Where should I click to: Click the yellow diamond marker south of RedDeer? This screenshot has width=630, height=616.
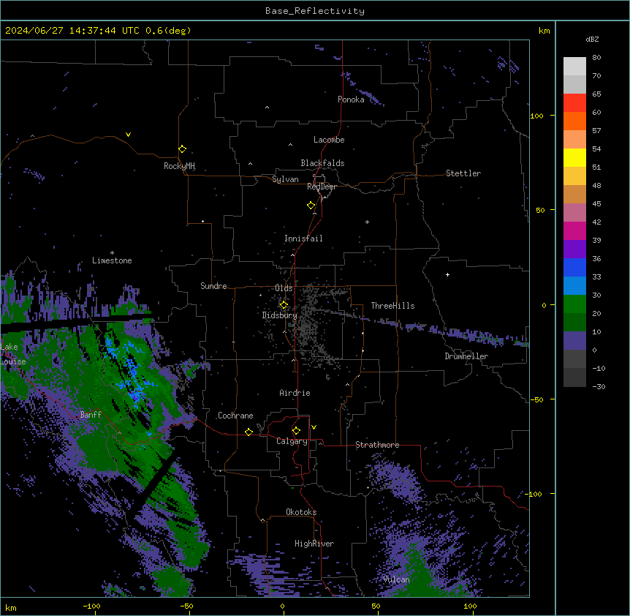[x=311, y=206]
